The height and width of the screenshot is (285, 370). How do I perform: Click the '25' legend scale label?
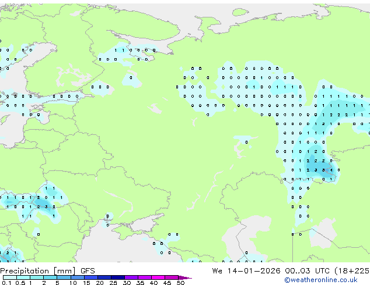(x=113, y=283)
